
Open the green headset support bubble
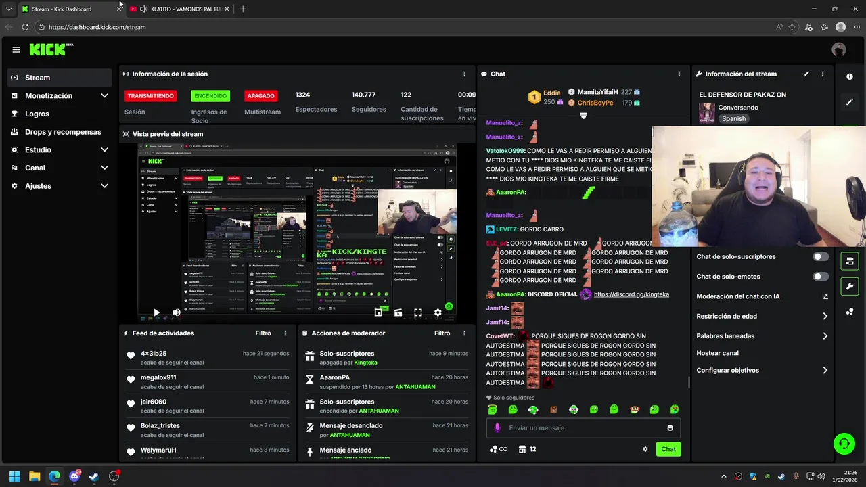844,444
